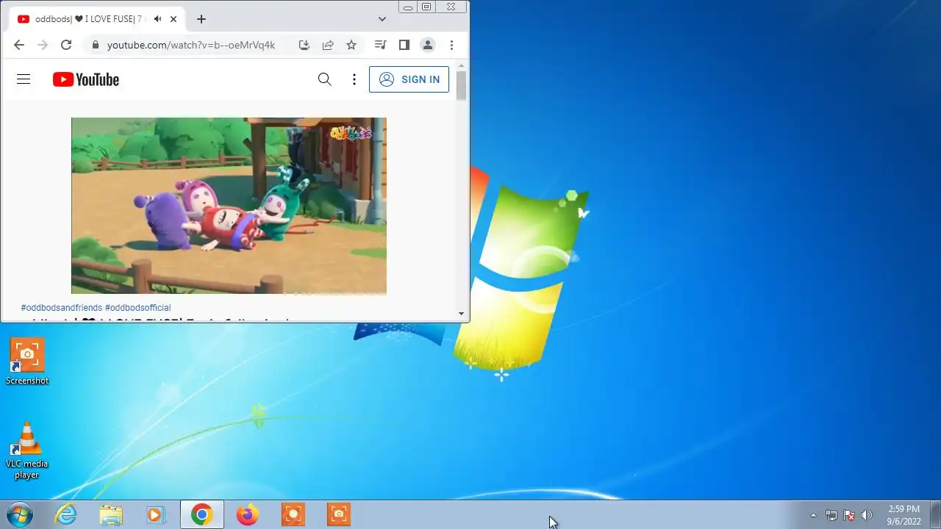Bookmark this tab with the star icon

coord(351,45)
